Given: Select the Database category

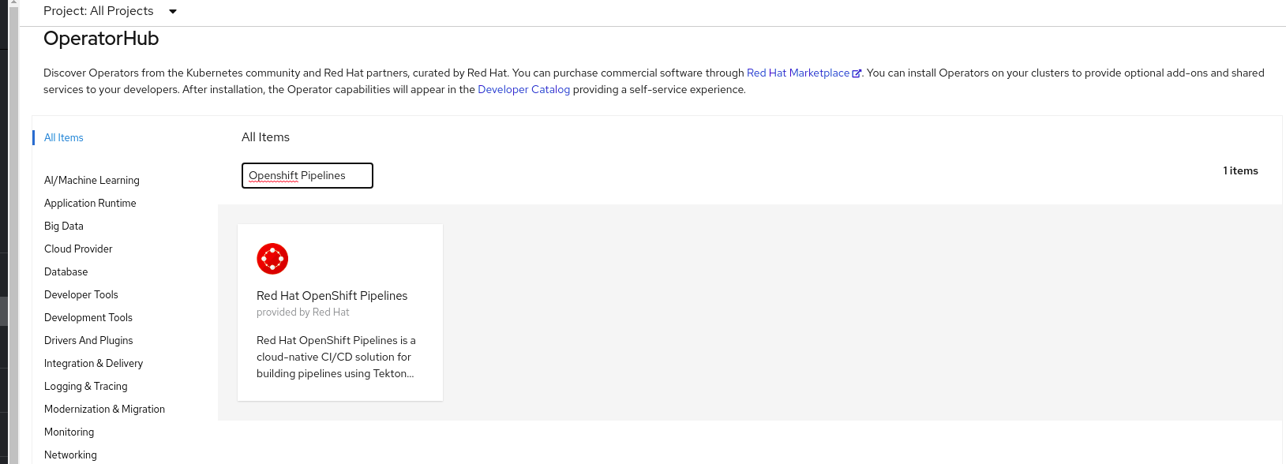Looking at the screenshot, I should [66, 271].
